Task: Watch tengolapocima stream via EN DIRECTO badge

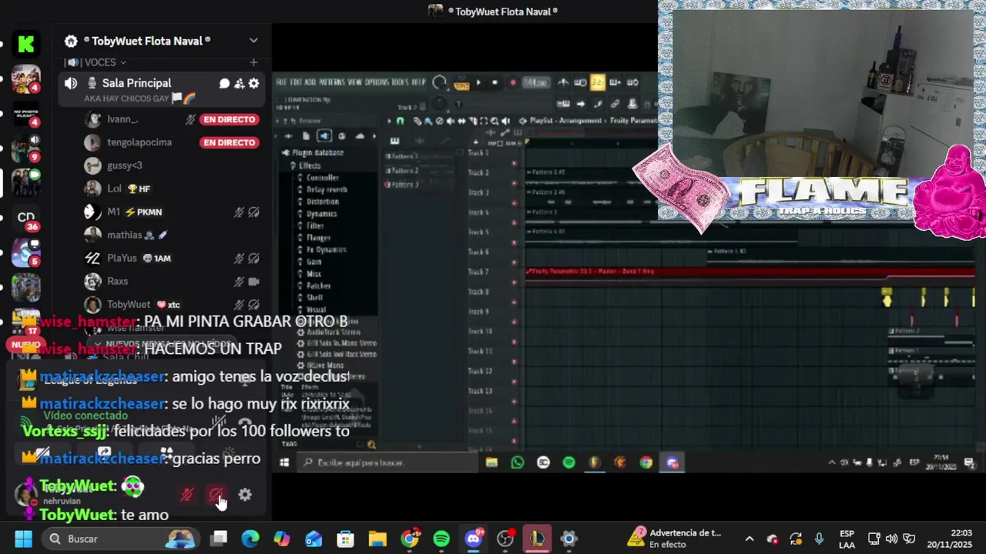Action: (229, 142)
